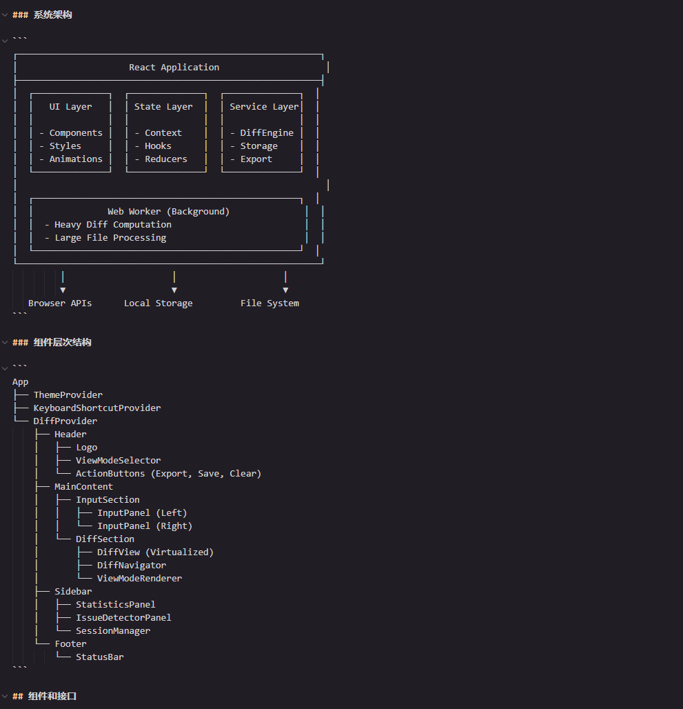Collapse the 组件层次结构 heading section
This screenshot has width=683, height=709.
pos(5,342)
